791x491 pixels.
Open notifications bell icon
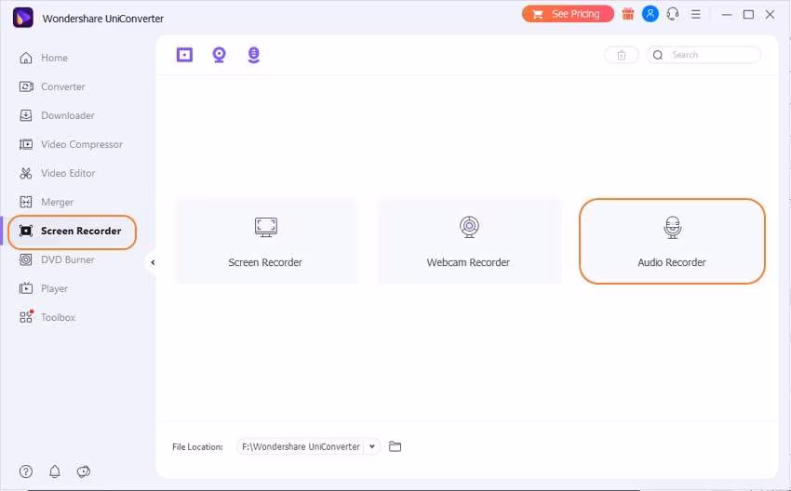pyautogui.click(x=55, y=471)
